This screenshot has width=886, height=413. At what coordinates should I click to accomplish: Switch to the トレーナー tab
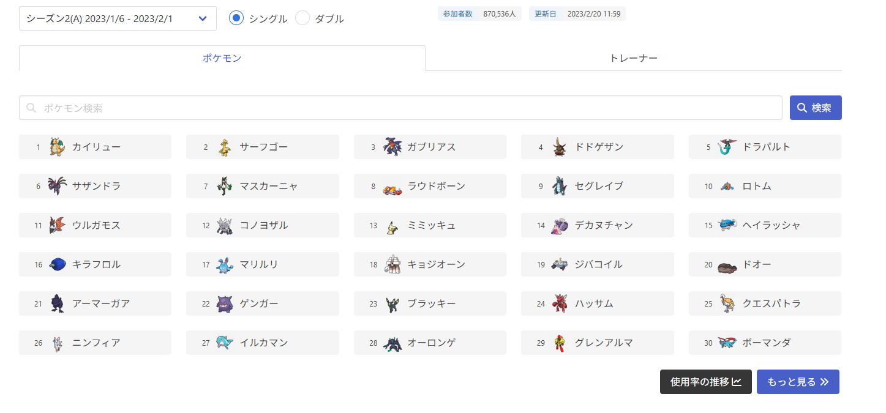pyautogui.click(x=634, y=58)
